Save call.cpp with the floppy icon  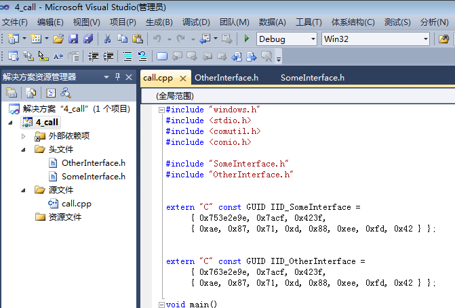click(x=73, y=39)
